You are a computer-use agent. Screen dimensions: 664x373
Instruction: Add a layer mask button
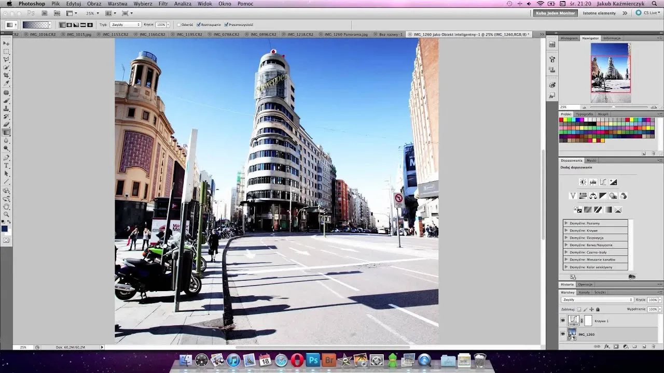pos(616,347)
